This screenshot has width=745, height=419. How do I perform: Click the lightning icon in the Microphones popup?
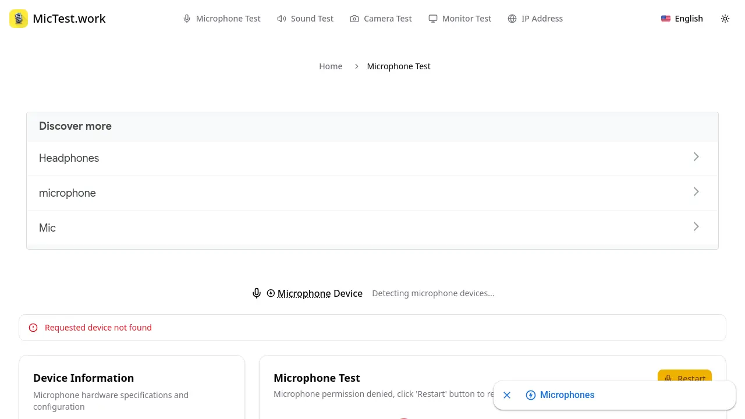pos(531,395)
